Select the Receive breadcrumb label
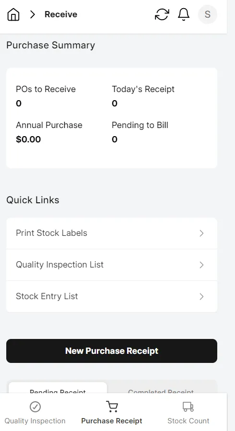Viewport: 235px width, 431px height. (x=61, y=14)
